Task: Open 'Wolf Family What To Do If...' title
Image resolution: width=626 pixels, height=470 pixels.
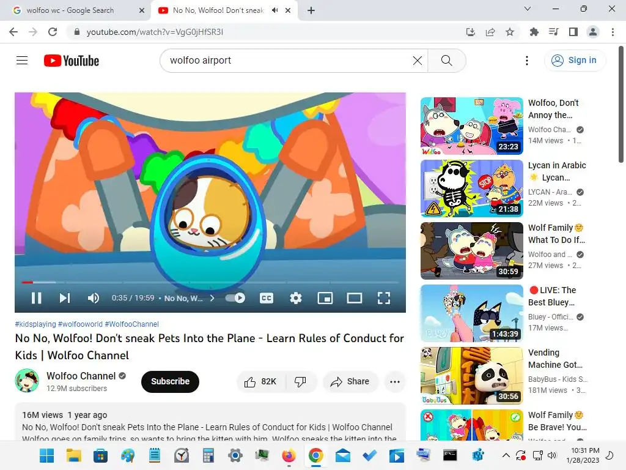Action: (556, 234)
